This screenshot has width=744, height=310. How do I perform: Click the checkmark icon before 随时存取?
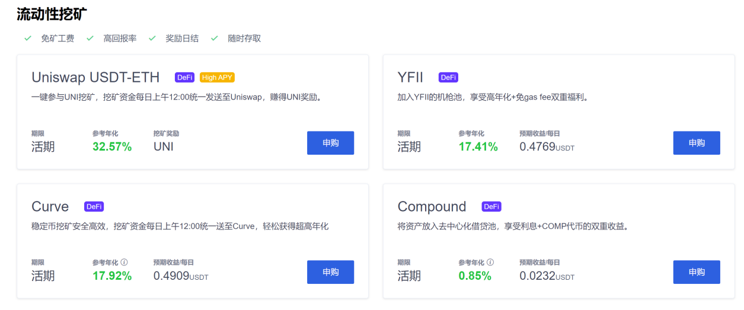pos(215,38)
